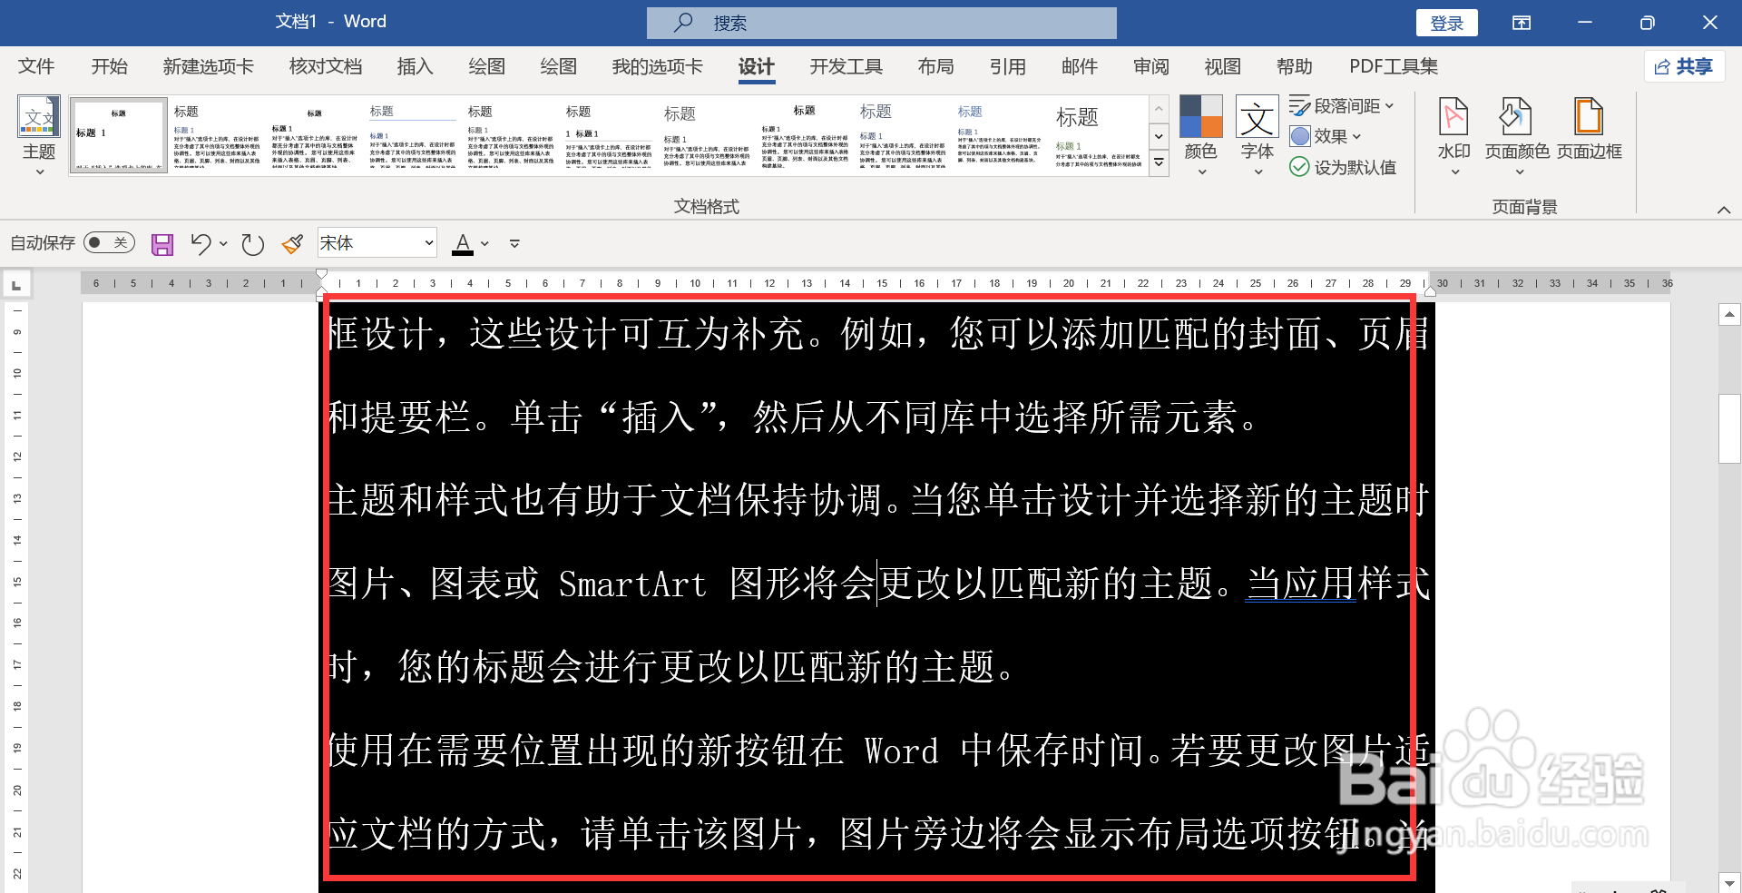
Task: Customize the Quick Access Toolbar
Action: pyautogui.click(x=514, y=243)
